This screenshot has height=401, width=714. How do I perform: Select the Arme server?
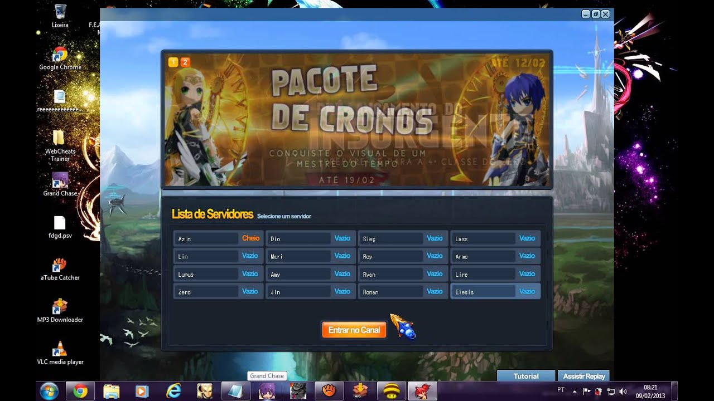495,256
